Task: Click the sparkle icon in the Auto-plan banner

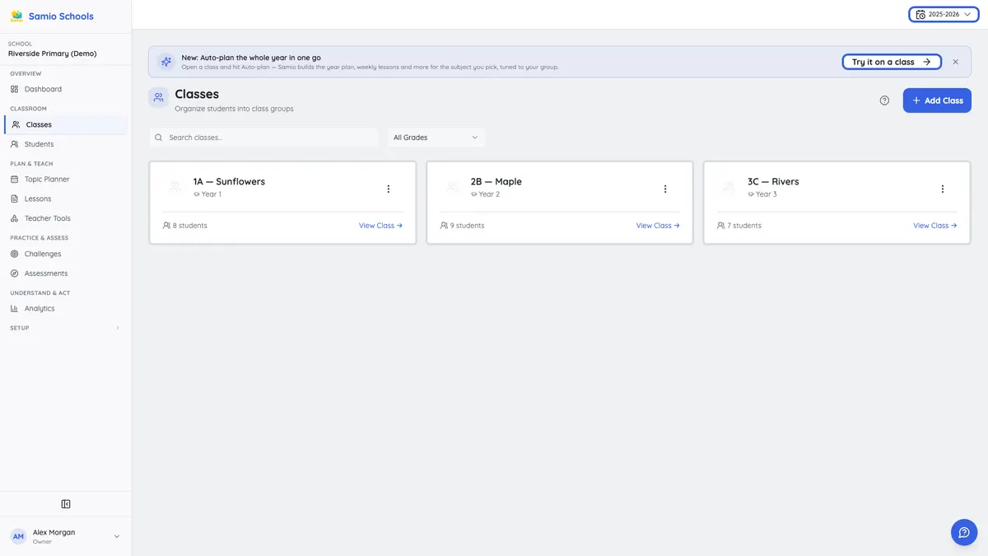Action: point(166,62)
